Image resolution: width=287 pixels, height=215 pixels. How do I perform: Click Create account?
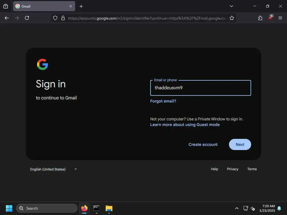point(203,144)
